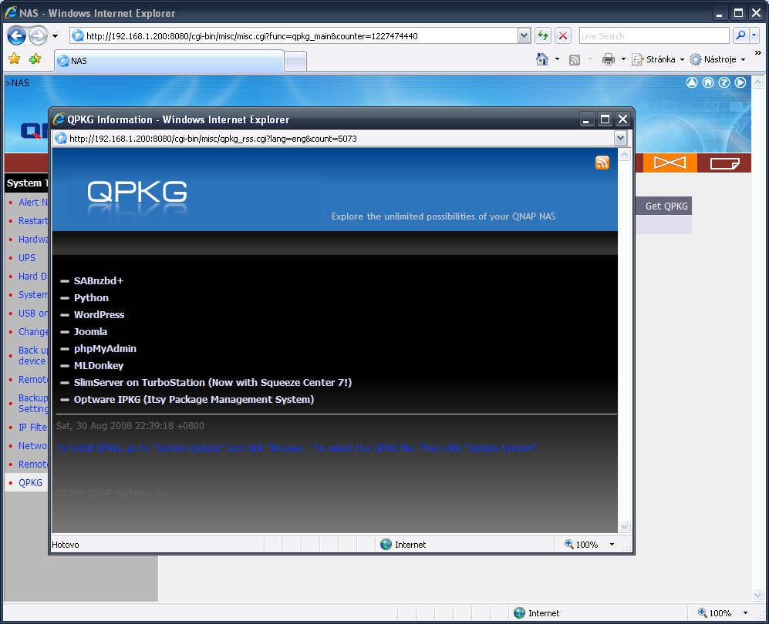Click the Internet zone globe icon in main window status bar
This screenshot has width=769, height=624.
click(x=519, y=612)
